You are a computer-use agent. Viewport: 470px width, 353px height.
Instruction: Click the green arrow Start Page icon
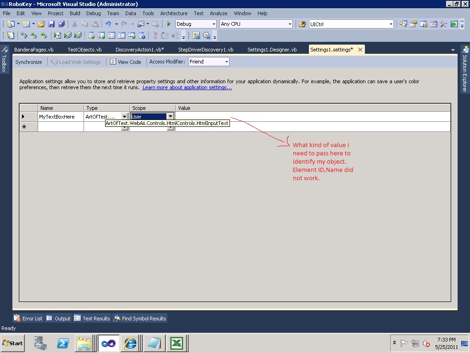[x=454, y=24]
